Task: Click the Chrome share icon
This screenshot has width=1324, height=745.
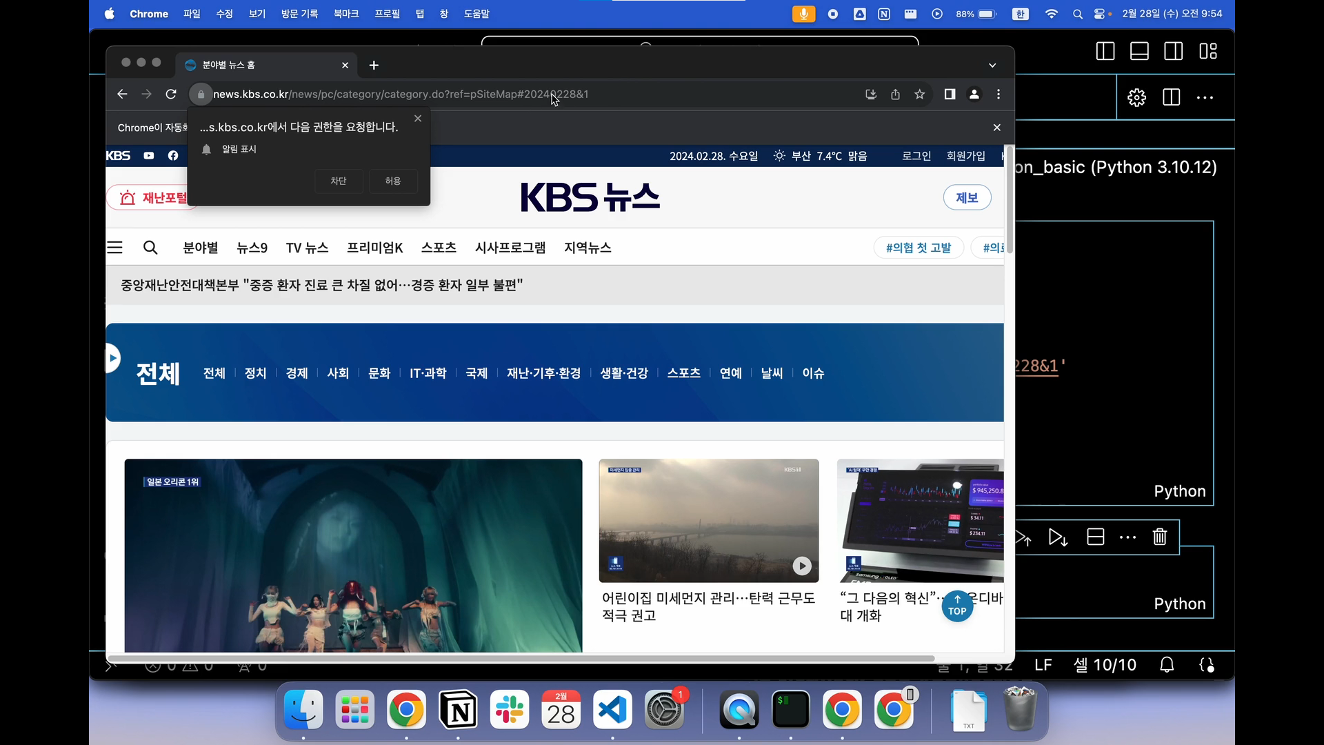Action: (x=895, y=95)
